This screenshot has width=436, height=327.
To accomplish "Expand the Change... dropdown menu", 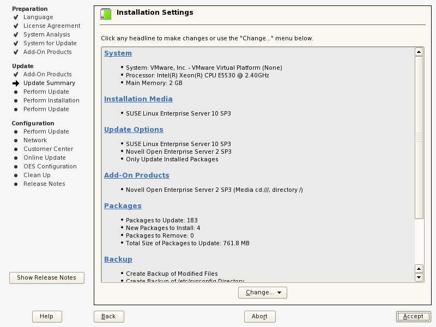I will (263, 293).
